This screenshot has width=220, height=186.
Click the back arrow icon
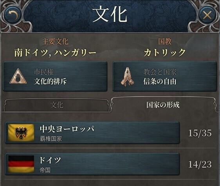[x=13, y=15]
